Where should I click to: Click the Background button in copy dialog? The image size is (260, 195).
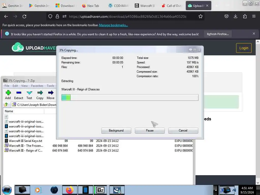(116, 131)
